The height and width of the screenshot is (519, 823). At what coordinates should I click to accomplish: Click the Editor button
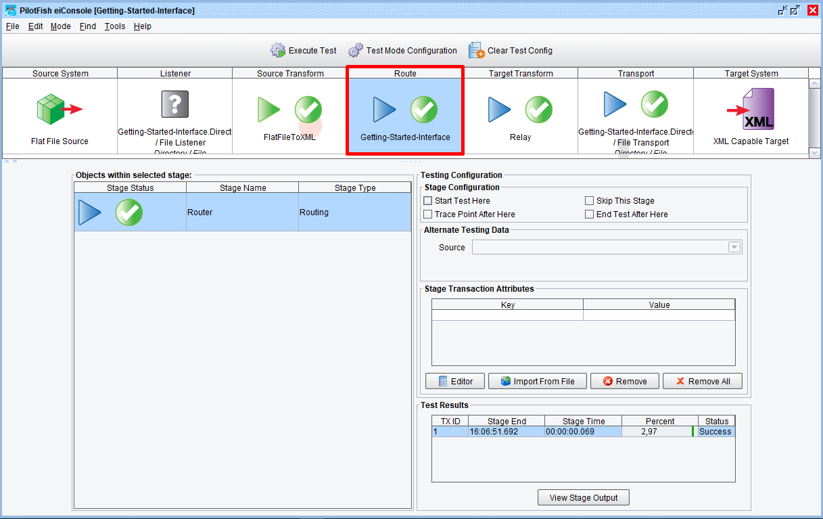[x=455, y=381]
